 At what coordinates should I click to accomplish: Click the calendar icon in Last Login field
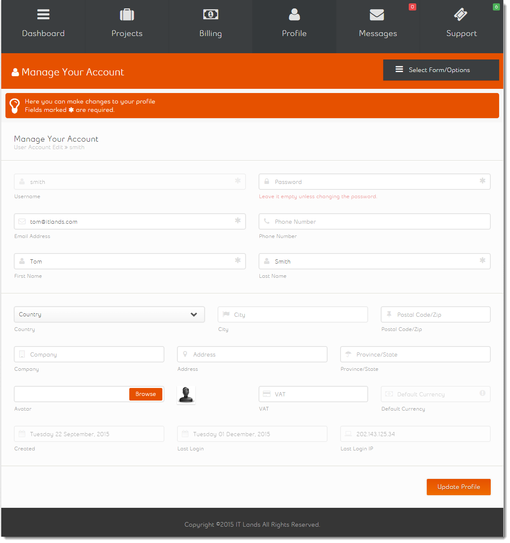tap(185, 434)
